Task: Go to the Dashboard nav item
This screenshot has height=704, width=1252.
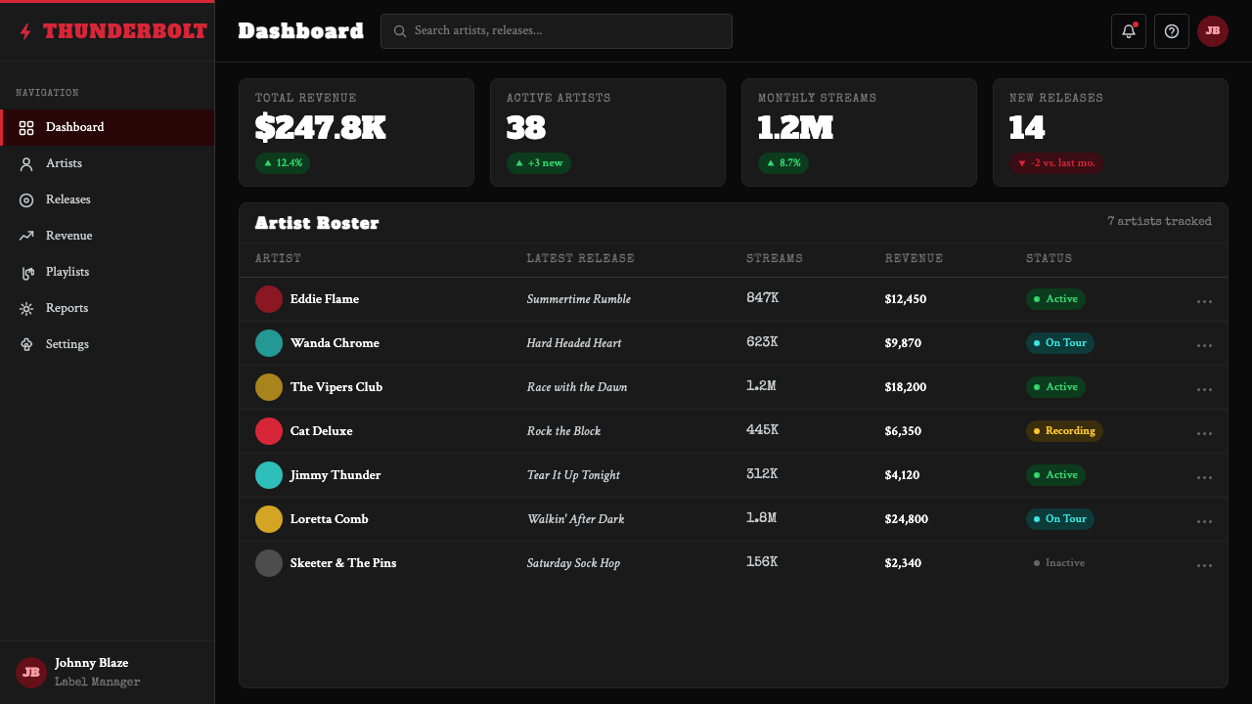Action: [x=108, y=127]
